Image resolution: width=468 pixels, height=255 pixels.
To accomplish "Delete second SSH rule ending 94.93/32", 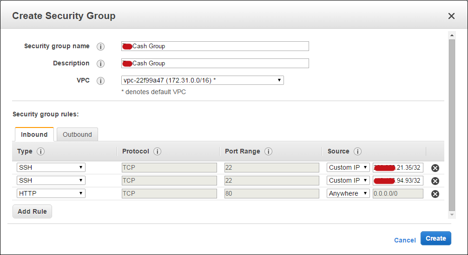I will [x=435, y=181].
